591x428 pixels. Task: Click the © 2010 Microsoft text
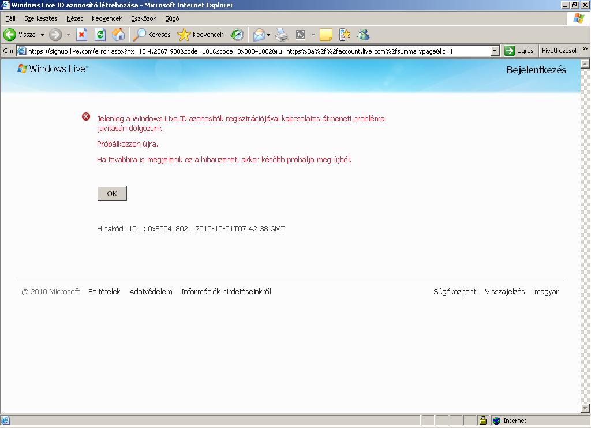tap(51, 292)
